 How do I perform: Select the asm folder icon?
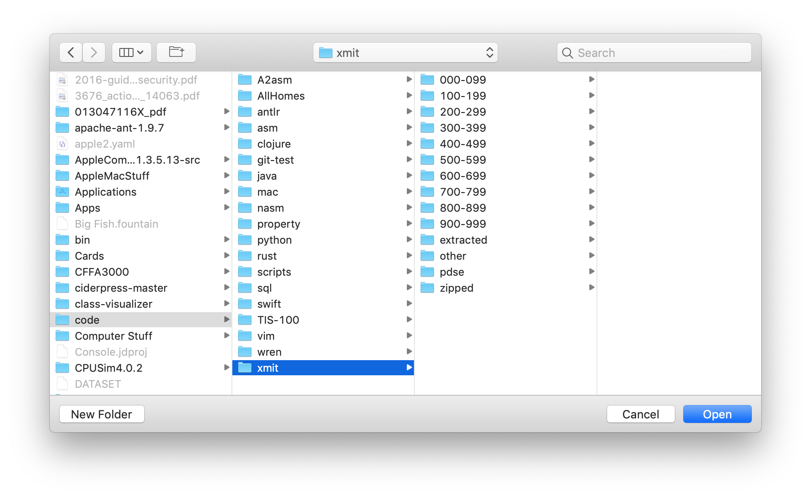(x=245, y=128)
